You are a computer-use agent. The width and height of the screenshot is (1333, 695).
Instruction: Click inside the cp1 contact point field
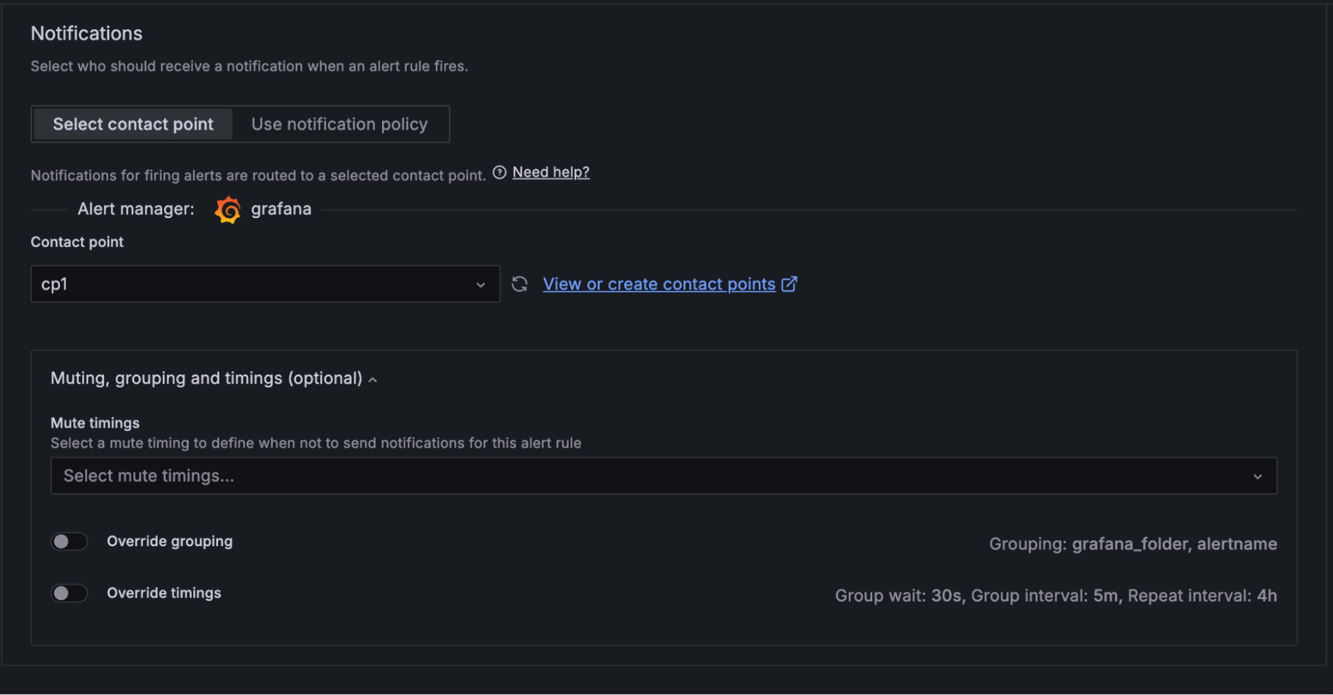pos(200,283)
